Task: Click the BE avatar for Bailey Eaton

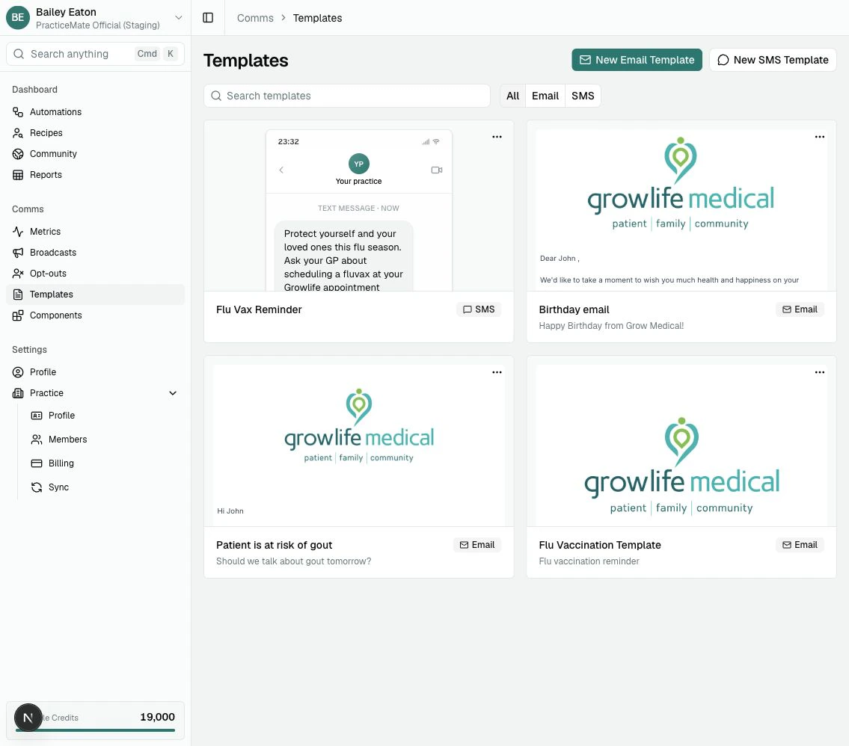Action: click(x=18, y=18)
